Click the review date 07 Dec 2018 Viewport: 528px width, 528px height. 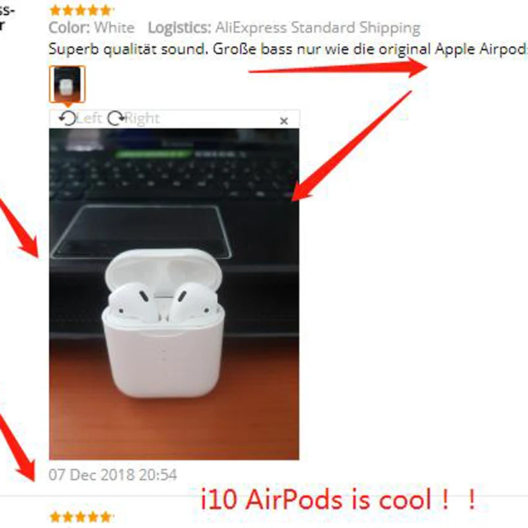pos(112,475)
